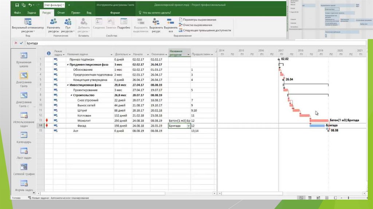Collapse the Инвестиционная фаза summary task
This screenshot has height=209, width=373.
[68, 85]
